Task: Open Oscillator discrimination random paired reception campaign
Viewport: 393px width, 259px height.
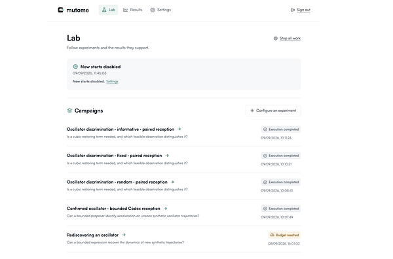Action: tap(117, 182)
